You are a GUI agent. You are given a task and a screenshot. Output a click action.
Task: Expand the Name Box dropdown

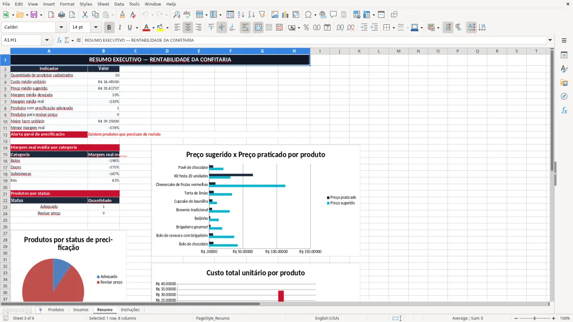tap(47, 41)
